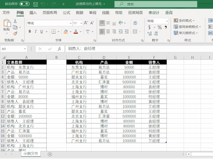Toggle Underline formatting
The width and height of the screenshot is (213, 159).
42,32
